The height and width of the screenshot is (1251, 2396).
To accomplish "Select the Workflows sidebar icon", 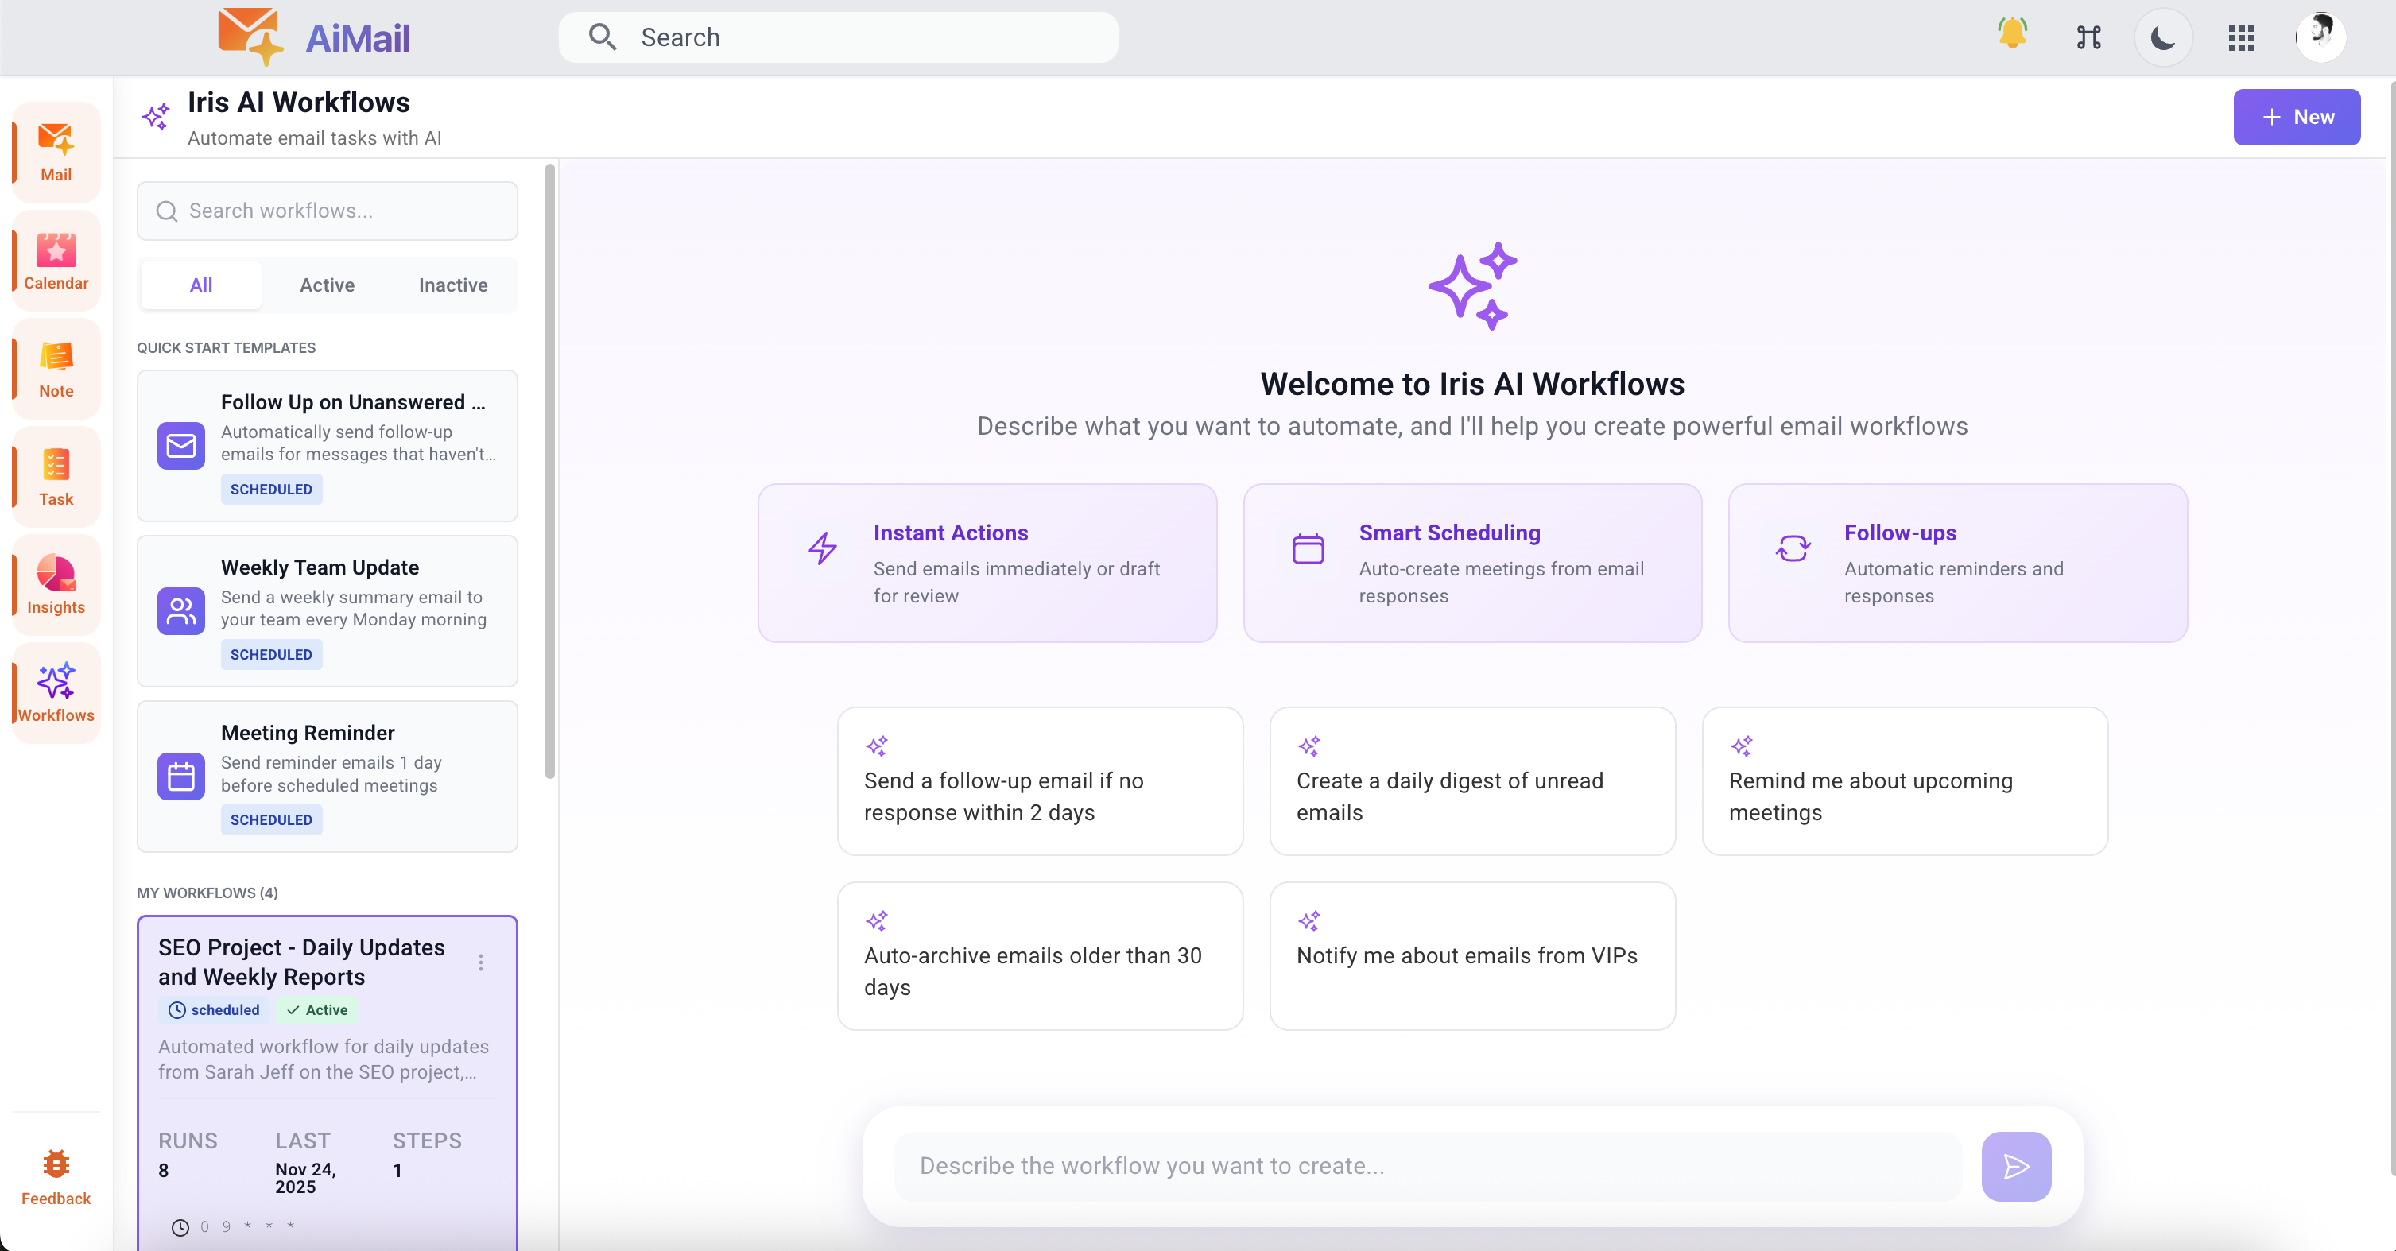I will pos(55,693).
